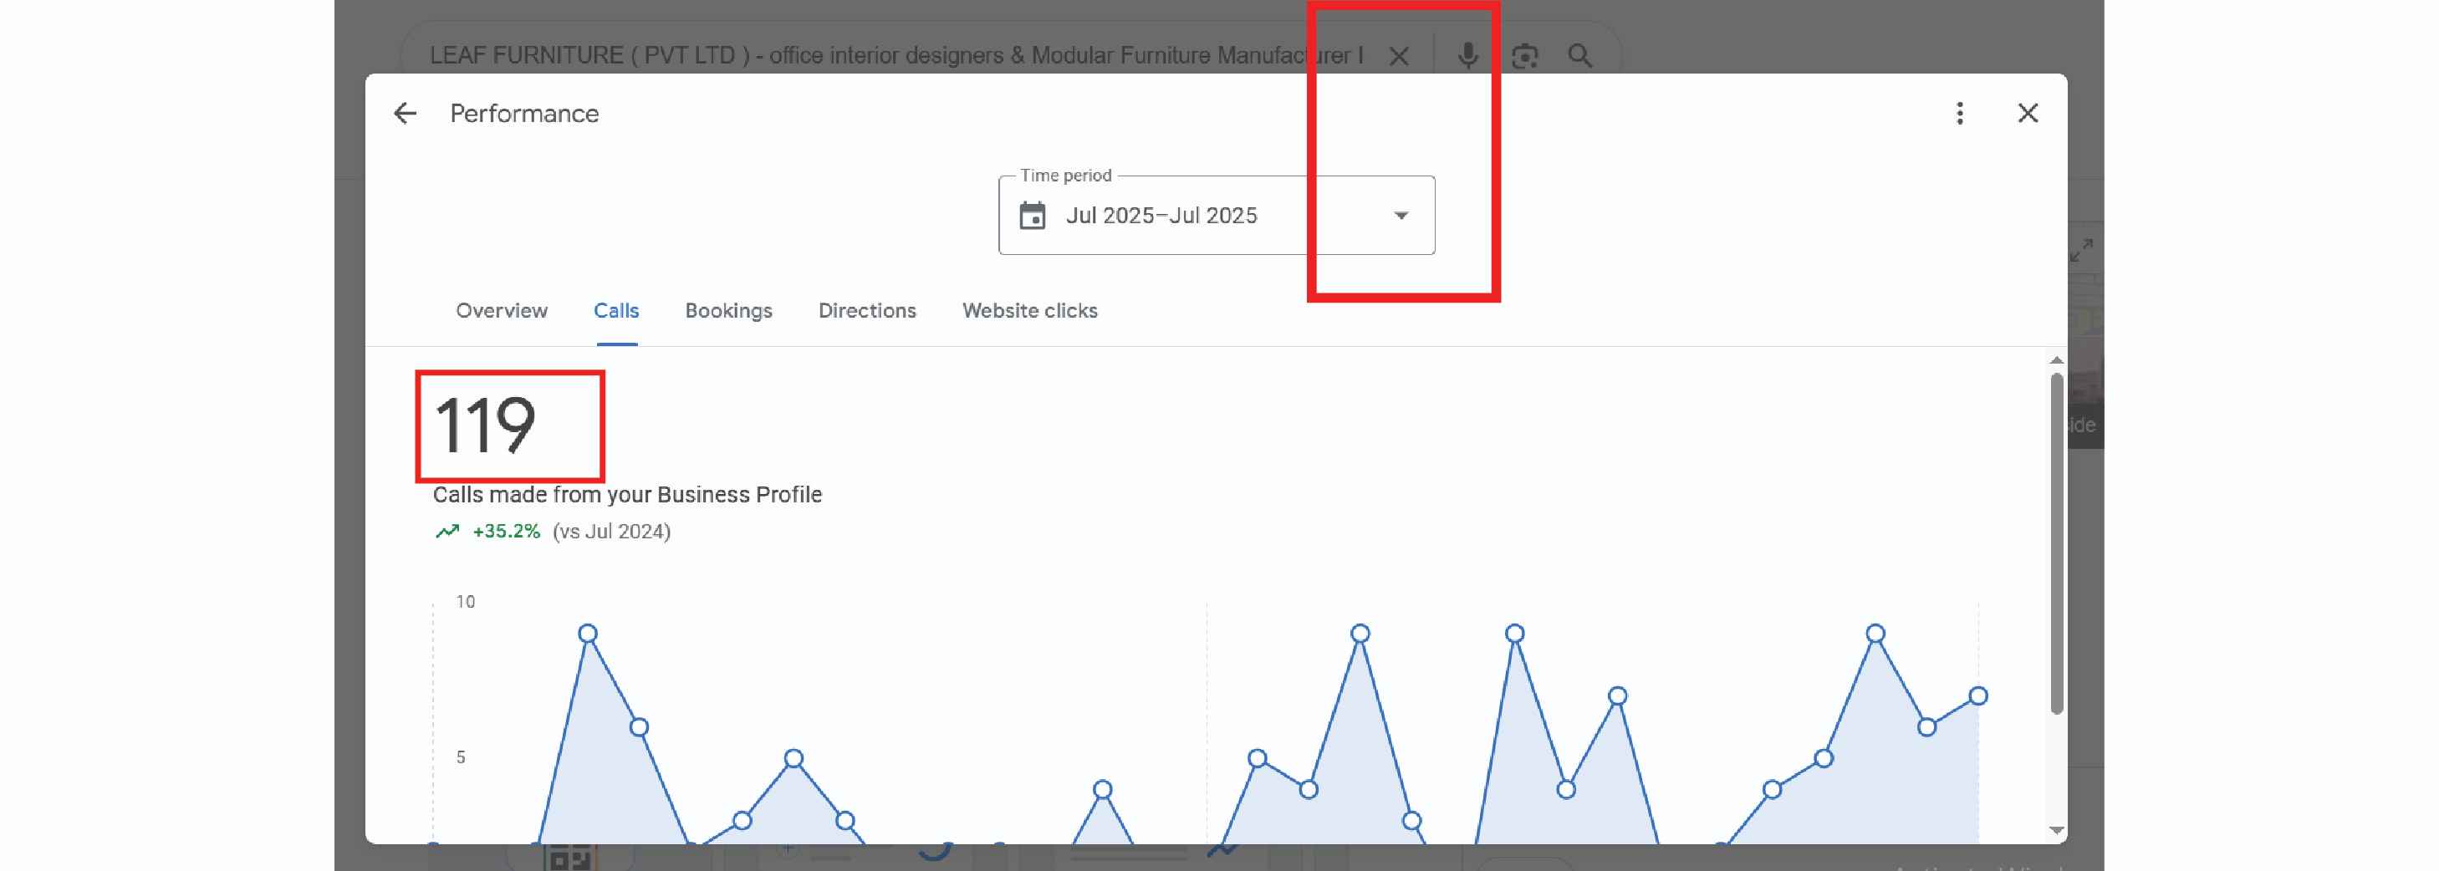Close the Performance dialog
Screen dimensions: 2439x871
(x=2027, y=114)
